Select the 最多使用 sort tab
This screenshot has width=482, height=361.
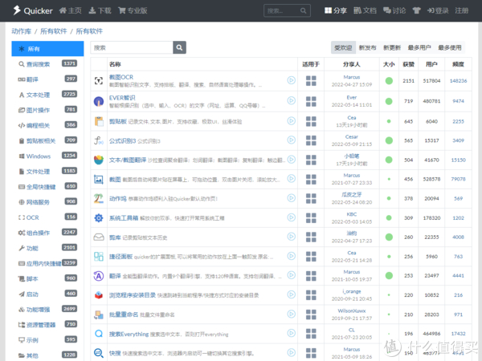pos(450,47)
